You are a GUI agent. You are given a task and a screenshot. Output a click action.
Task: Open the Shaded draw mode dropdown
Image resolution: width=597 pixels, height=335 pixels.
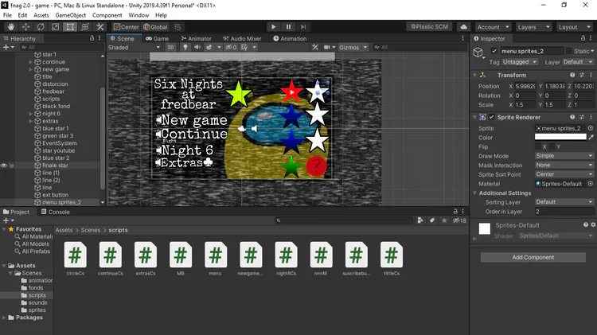(134, 47)
